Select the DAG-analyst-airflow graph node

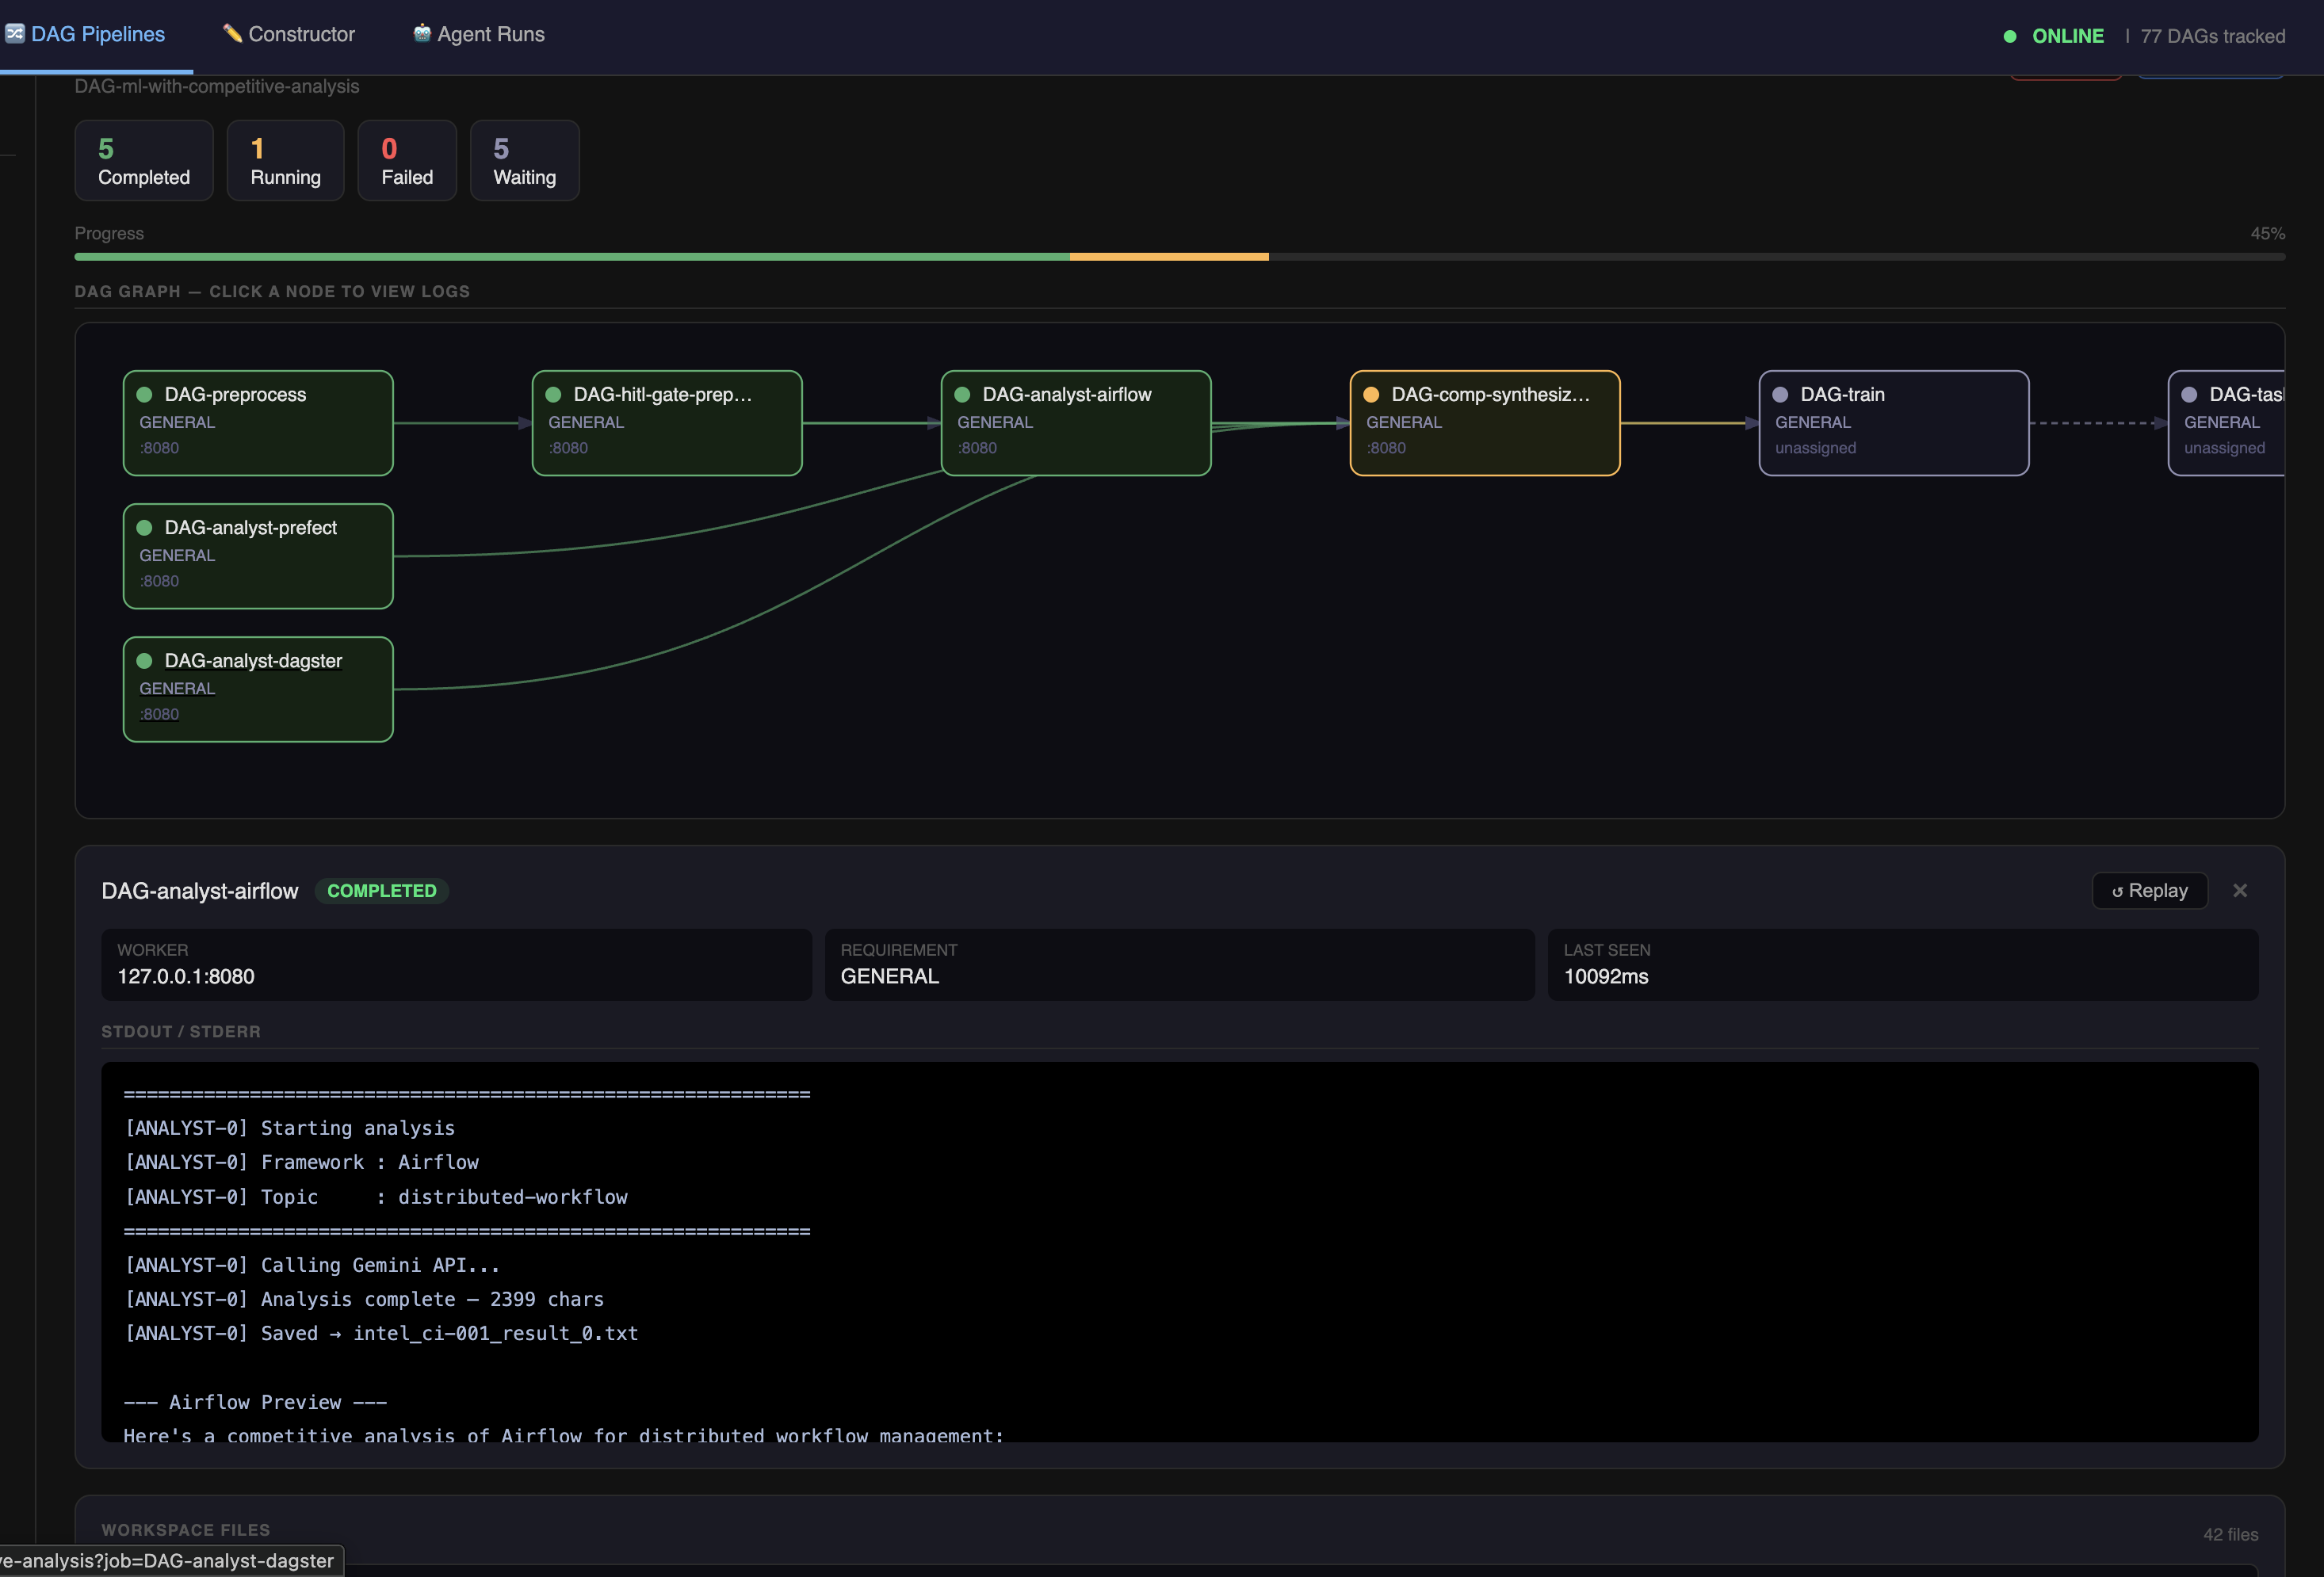point(1076,423)
